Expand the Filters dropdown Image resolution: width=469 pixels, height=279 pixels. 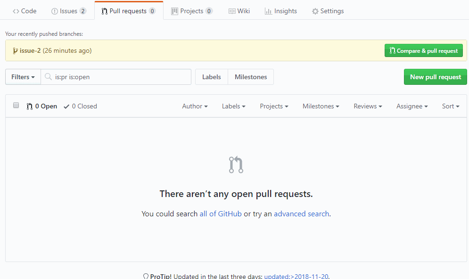pyautogui.click(x=23, y=77)
